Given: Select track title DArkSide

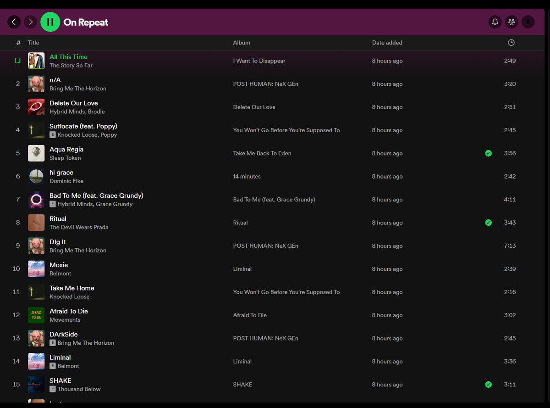Looking at the screenshot, I should coord(64,335).
